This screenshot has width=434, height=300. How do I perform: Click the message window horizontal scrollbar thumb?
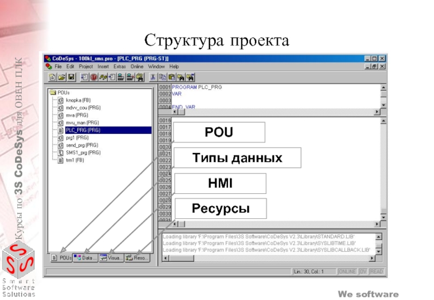(182, 258)
